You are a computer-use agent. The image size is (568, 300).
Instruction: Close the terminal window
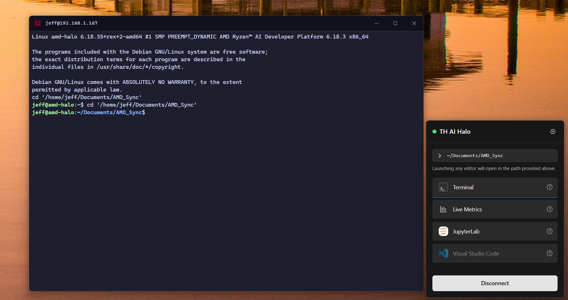pyautogui.click(x=414, y=23)
